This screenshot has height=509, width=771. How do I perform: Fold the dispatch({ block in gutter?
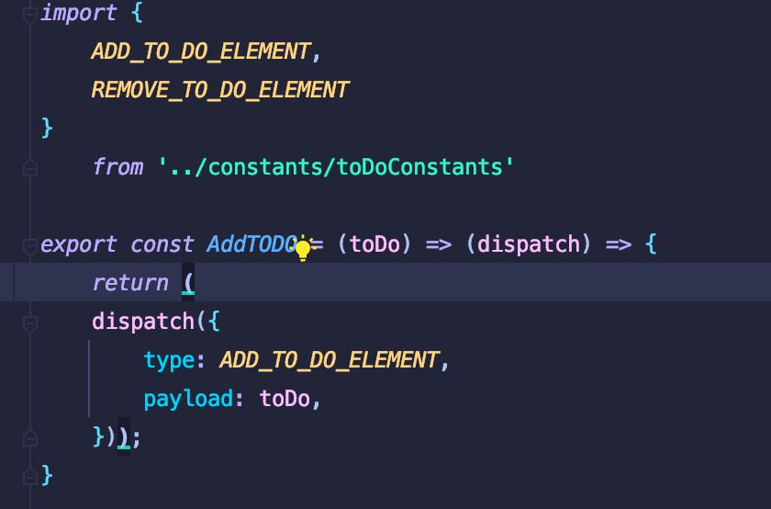29,322
